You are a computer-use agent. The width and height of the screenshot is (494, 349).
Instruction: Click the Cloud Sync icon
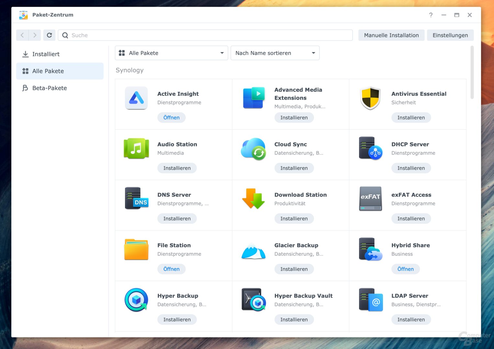pyautogui.click(x=253, y=149)
